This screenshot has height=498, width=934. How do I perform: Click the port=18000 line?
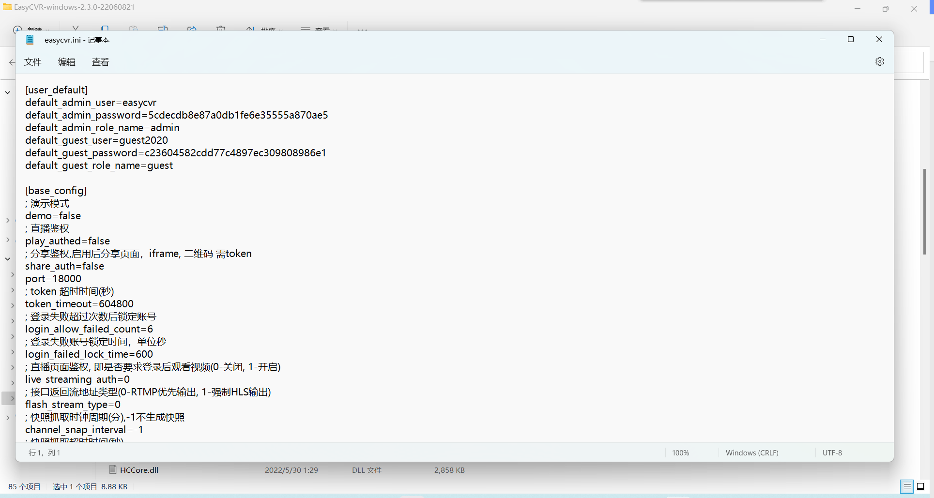[53, 278]
